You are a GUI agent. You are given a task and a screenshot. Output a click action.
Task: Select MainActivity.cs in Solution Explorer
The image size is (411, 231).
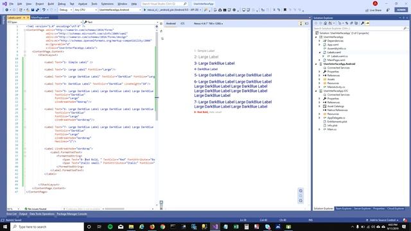(x=336, y=87)
